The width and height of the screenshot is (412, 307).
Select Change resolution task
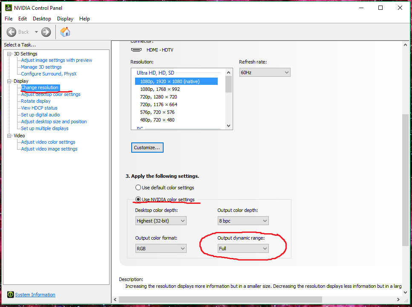point(40,87)
